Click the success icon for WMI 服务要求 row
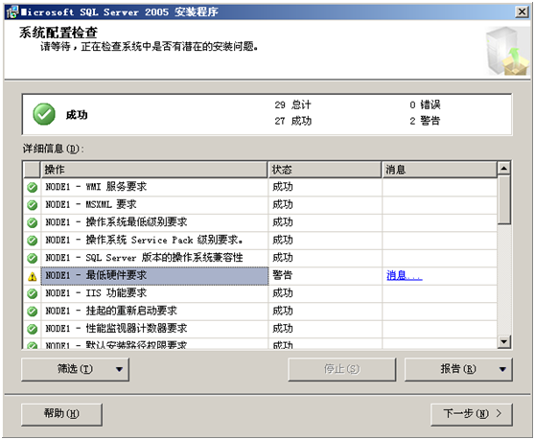 click(x=32, y=187)
